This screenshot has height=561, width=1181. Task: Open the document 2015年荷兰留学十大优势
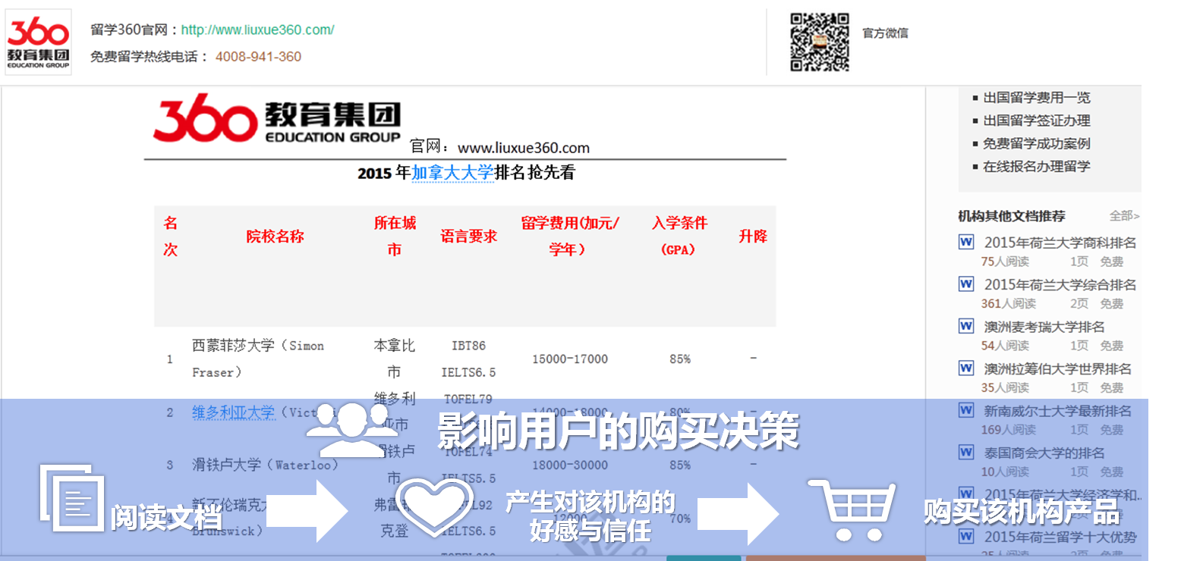pos(1060,537)
